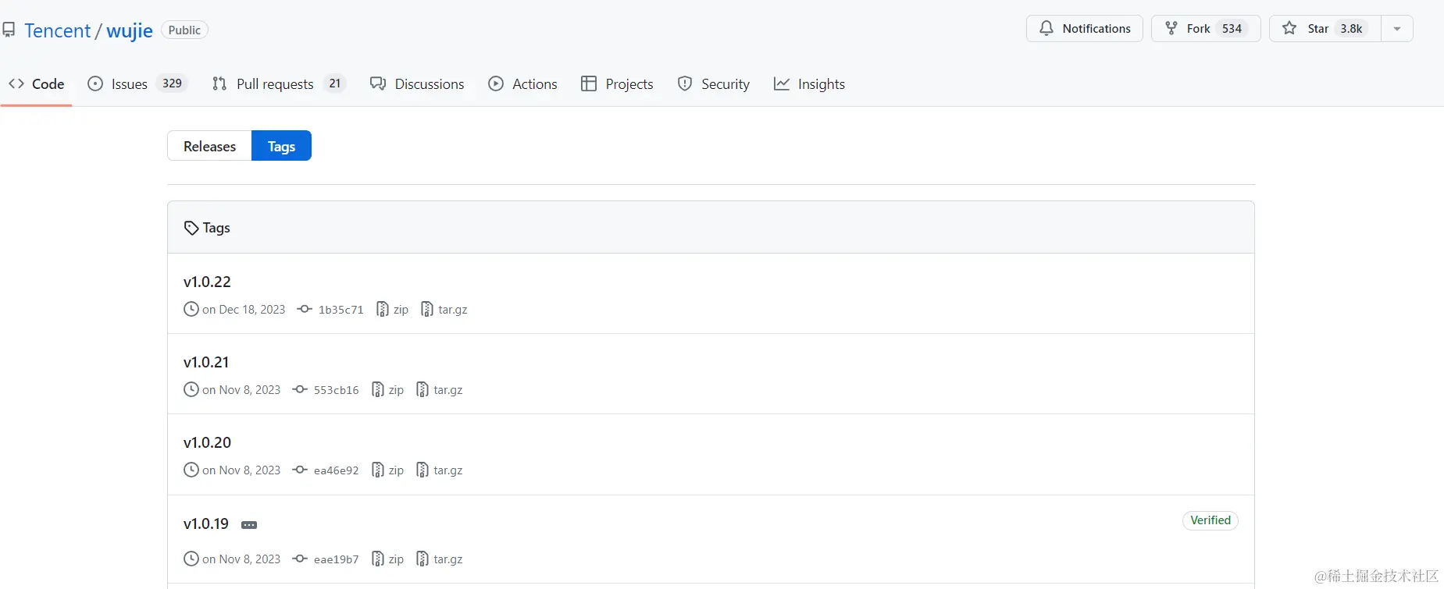This screenshot has width=1444, height=589.
Task: Select the Tags view button
Action: (x=281, y=146)
